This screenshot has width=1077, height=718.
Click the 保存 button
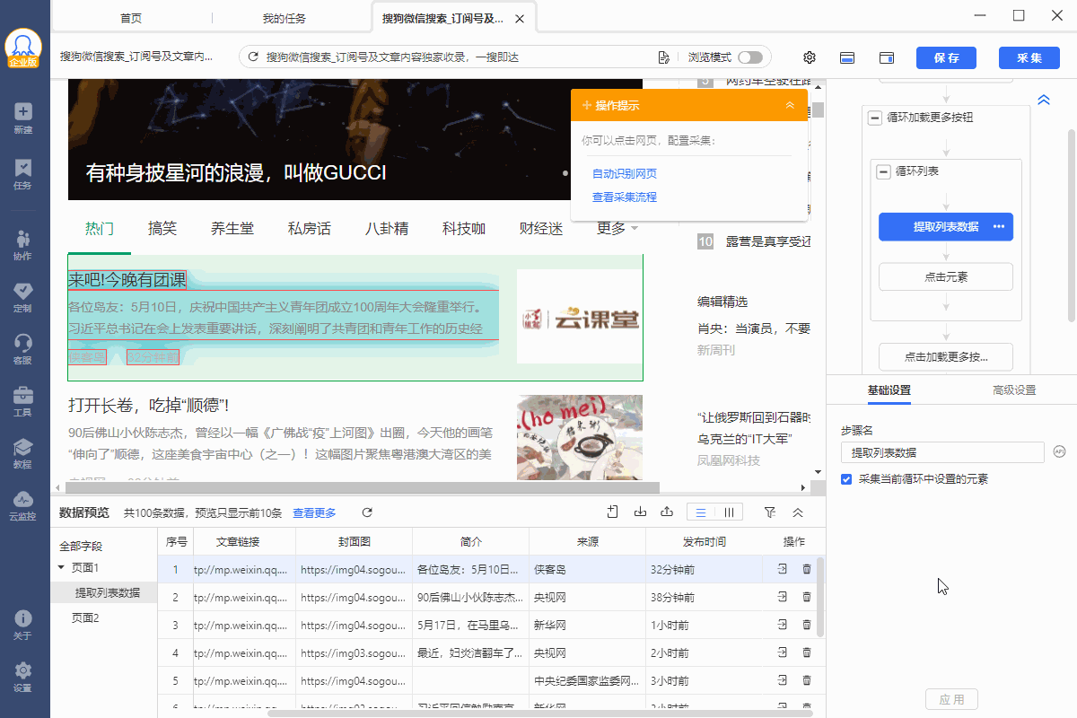pos(946,57)
